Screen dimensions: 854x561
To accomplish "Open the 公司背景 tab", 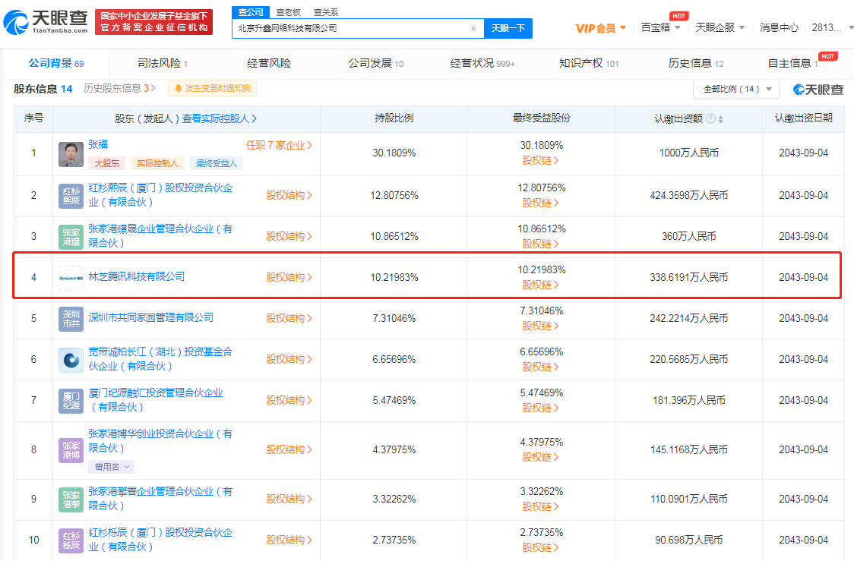I will point(56,63).
